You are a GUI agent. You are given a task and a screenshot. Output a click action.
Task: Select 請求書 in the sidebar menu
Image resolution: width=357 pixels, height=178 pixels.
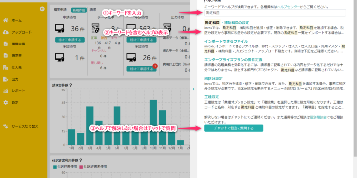[x=17, y=55]
